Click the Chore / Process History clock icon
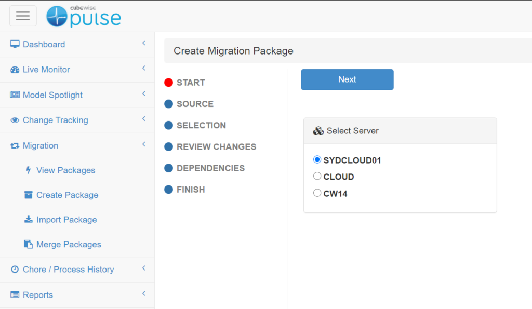 tap(15, 270)
